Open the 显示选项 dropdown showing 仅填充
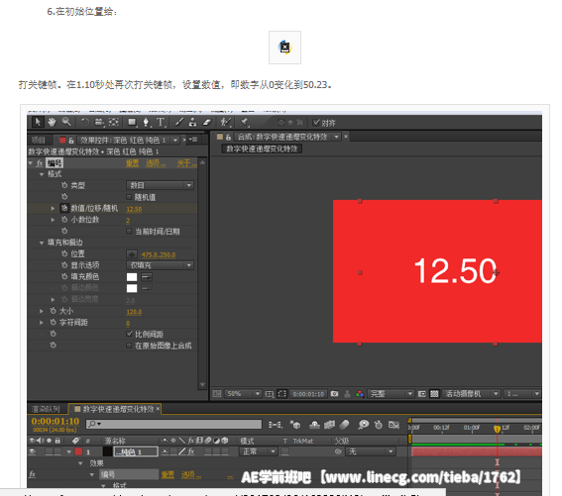 (160, 265)
